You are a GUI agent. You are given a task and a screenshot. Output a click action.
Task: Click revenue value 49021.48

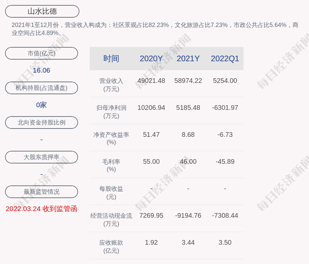pos(151,81)
